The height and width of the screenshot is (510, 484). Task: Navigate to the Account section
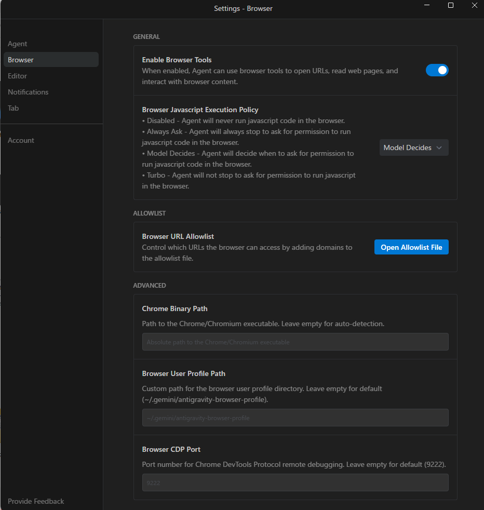pos(21,140)
